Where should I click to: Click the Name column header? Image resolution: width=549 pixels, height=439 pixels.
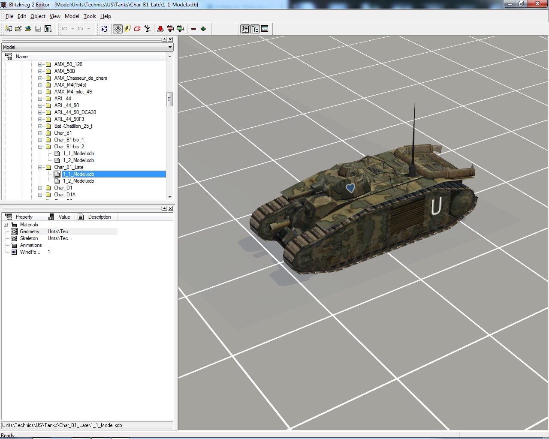(84, 57)
